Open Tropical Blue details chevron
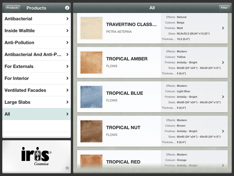The height and width of the screenshot is (176, 234). [x=223, y=97]
